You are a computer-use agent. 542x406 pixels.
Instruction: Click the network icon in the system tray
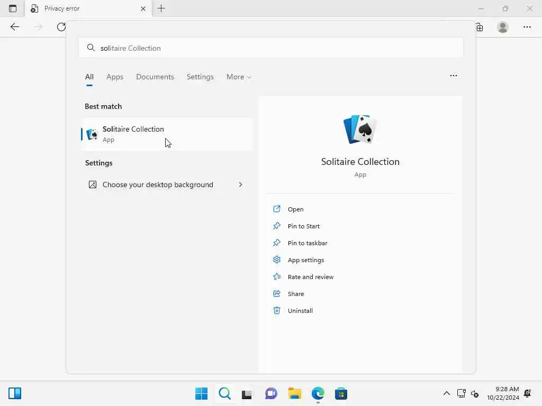(462, 393)
